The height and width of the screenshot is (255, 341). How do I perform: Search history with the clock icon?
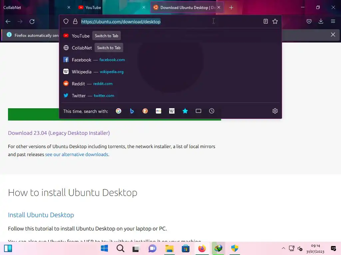pos(211,111)
